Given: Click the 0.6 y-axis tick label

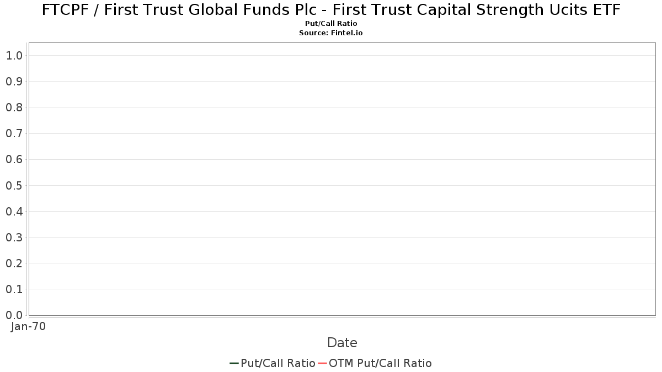Looking at the screenshot, I should click(14, 159).
